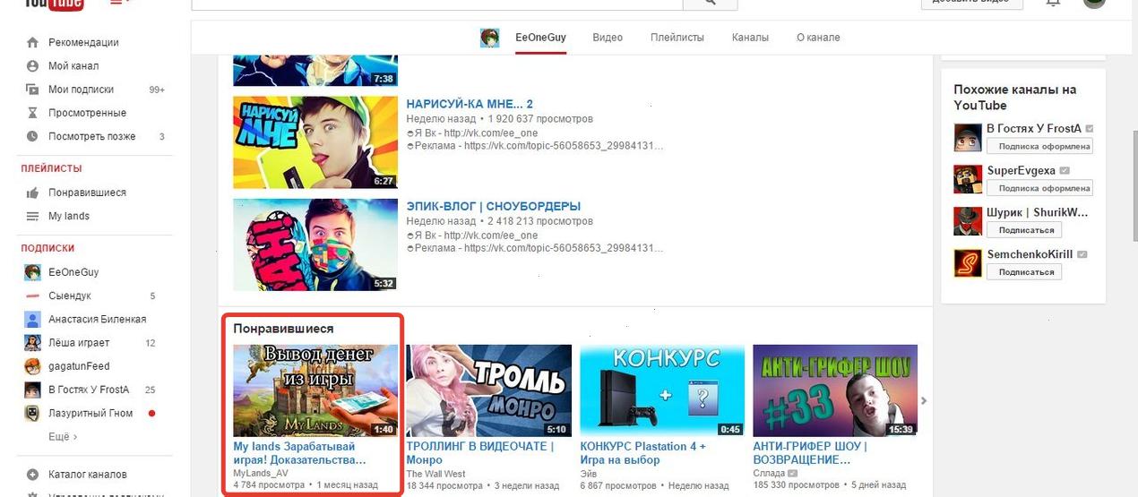Click the YouTube logo

(54, 4)
